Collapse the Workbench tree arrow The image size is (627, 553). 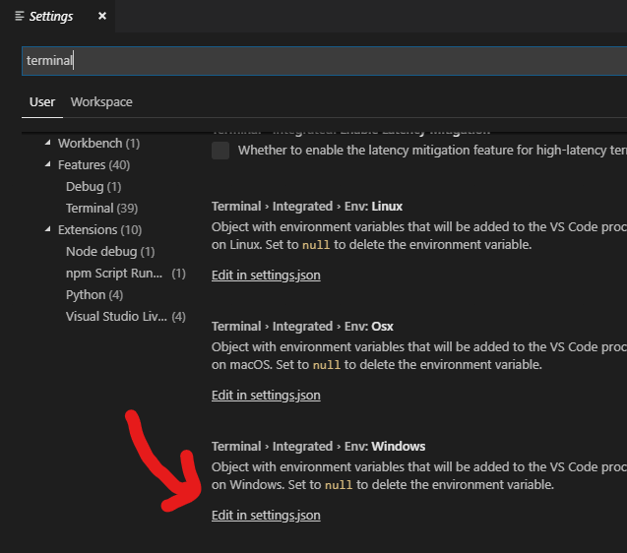(x=47, y=144)
